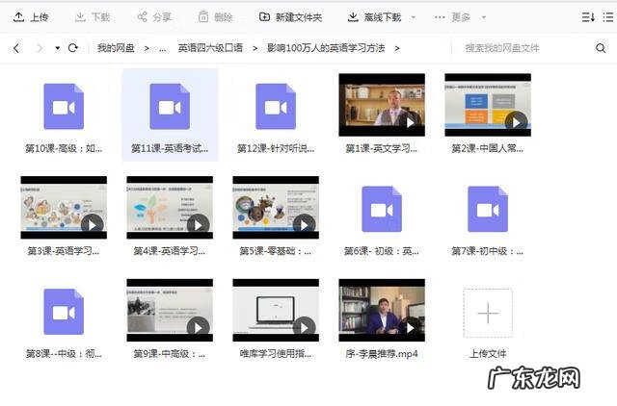
Task: Open navigation history dropdown triangle
Action: tap(58, 48)
